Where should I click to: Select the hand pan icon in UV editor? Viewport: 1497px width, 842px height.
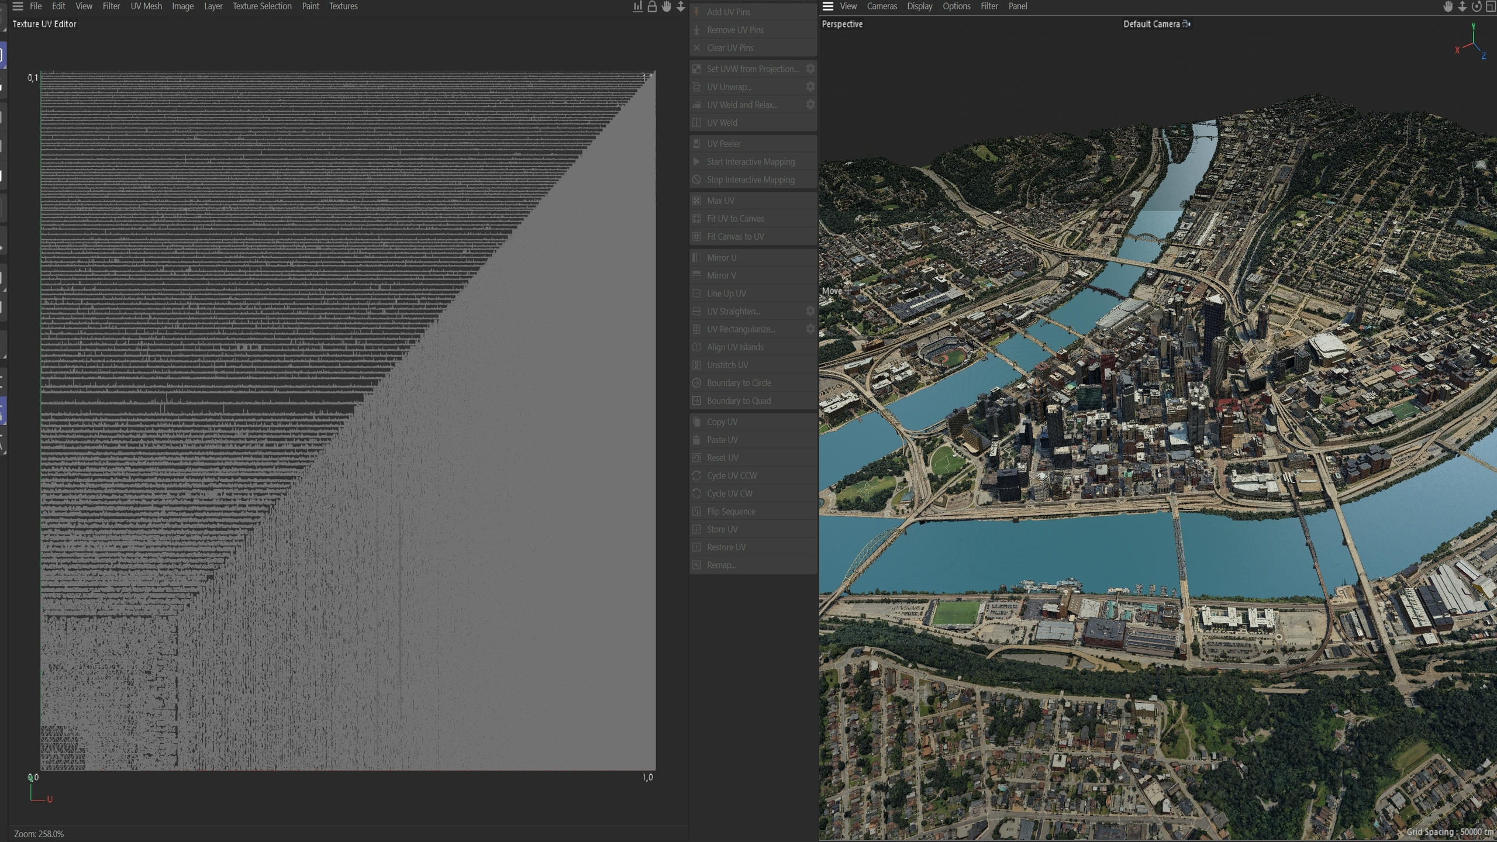click(666, 6)
